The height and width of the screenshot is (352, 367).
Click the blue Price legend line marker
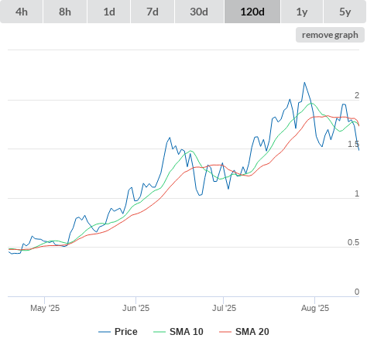point(105,332)
